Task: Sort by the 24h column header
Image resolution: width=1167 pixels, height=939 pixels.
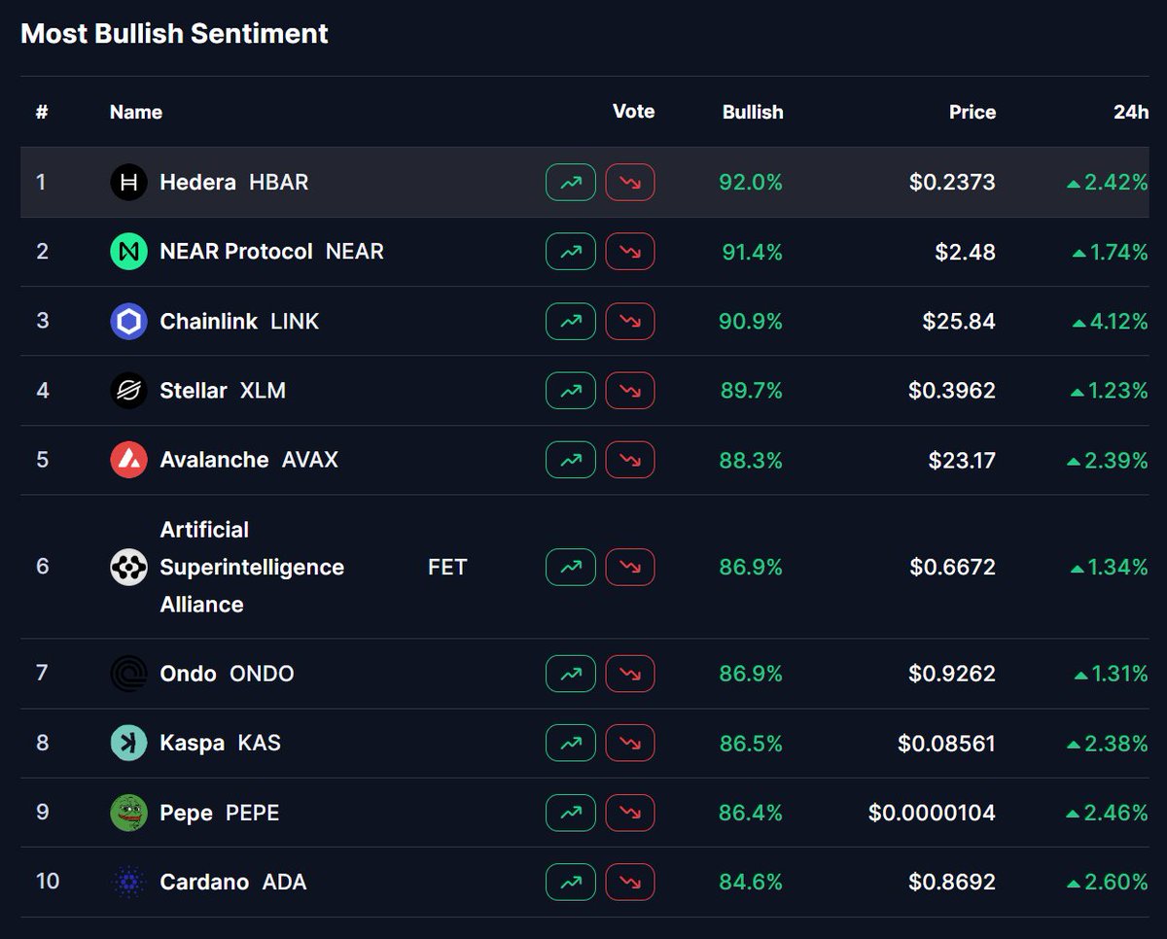Action: 1131,112
